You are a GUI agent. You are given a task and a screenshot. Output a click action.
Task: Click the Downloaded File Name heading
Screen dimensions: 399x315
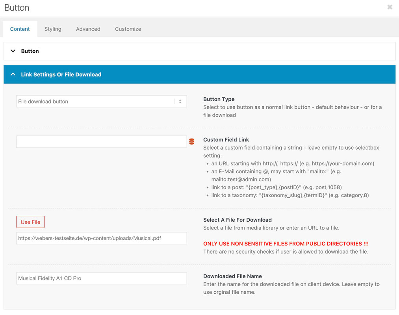(x=232, y=276)
